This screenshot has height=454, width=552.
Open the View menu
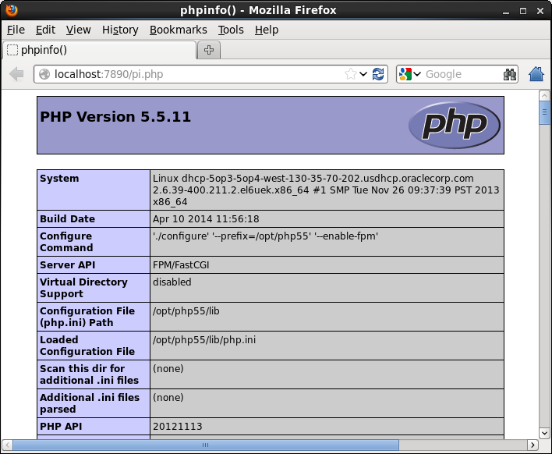pyautogui.click(x=78, y=30)
